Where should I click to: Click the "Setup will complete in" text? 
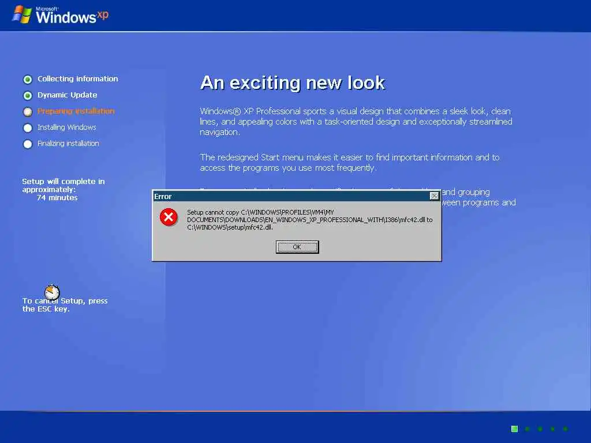(x=63, y=181)
